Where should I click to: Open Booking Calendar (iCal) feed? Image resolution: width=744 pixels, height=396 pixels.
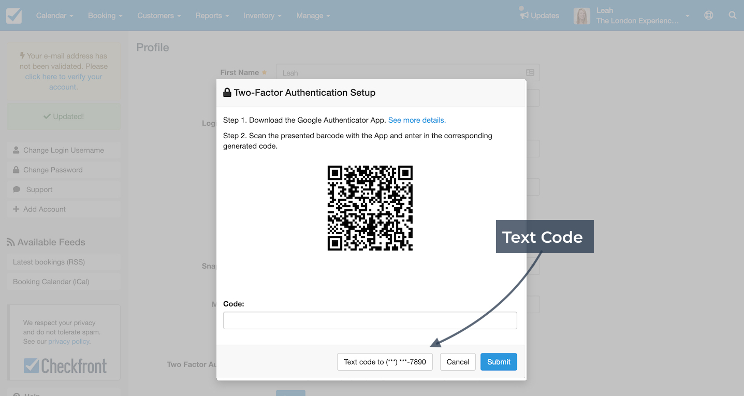pyautogui.click(x=64, y=282)
